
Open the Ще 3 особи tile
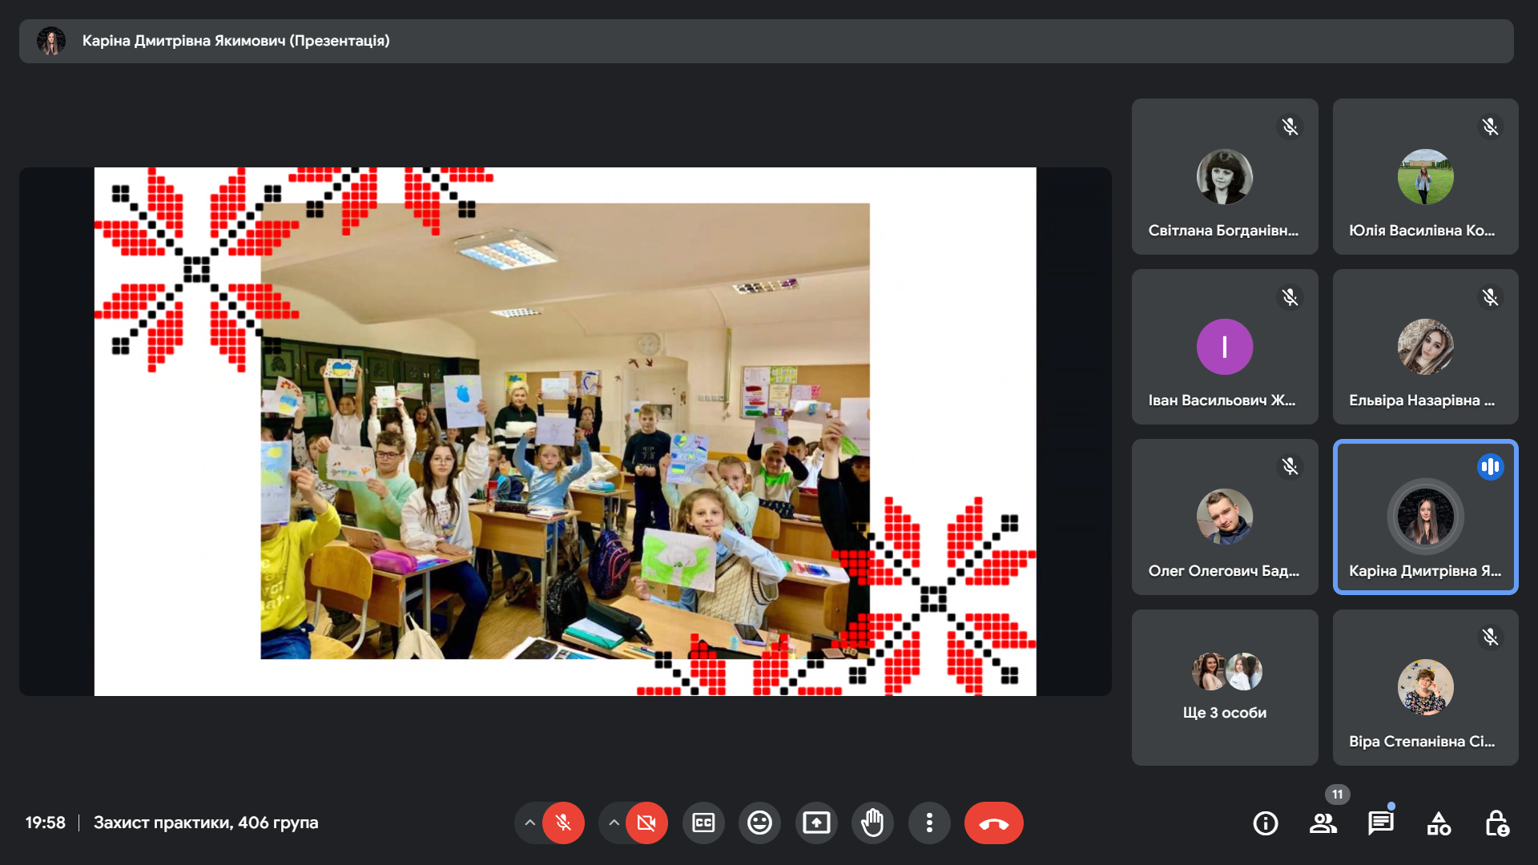(x=1225, y=687)
